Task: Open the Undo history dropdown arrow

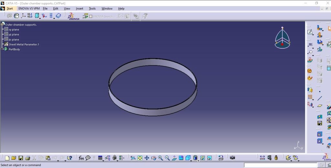Action: 58,161
